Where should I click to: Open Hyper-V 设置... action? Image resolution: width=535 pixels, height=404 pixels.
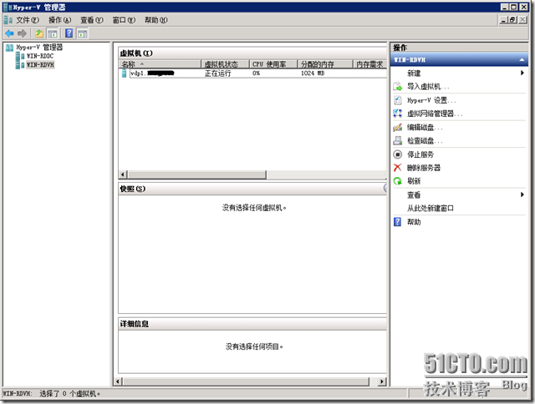[431, 100]
